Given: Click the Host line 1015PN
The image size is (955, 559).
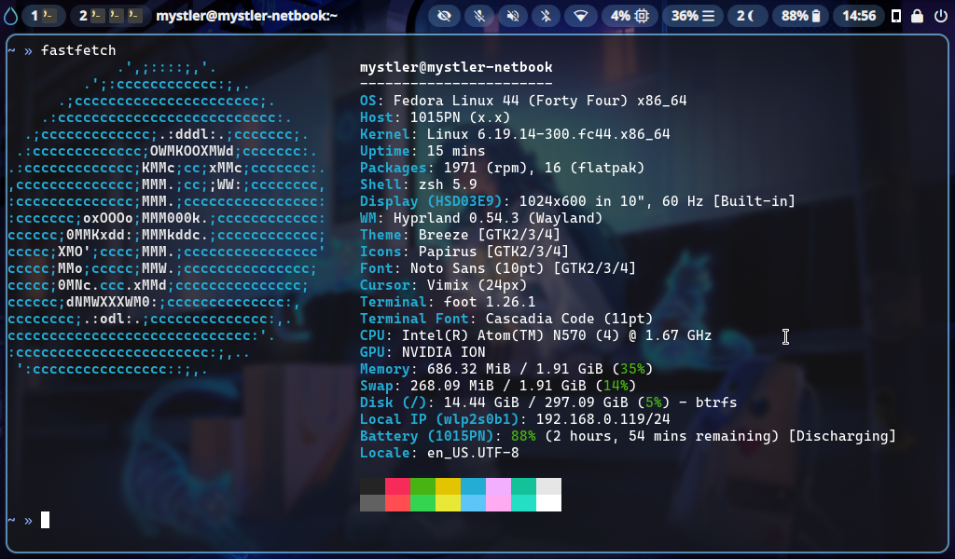Looking at the screenshot, I should coord(435,117).
